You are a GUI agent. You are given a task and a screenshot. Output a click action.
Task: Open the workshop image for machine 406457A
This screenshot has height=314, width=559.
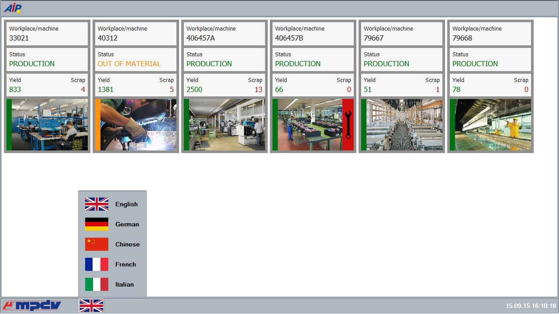(227, 125)
